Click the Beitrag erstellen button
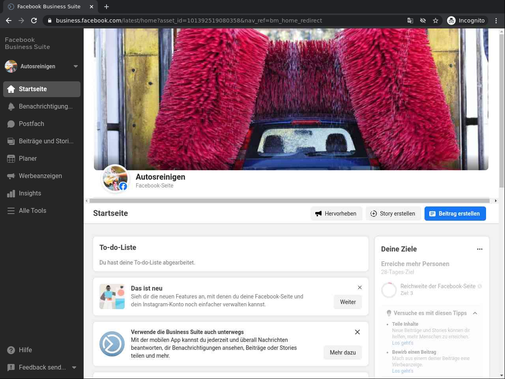 coord(455,214)
